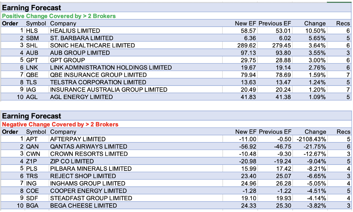Select the SBM symbol cell

point(33,38)
